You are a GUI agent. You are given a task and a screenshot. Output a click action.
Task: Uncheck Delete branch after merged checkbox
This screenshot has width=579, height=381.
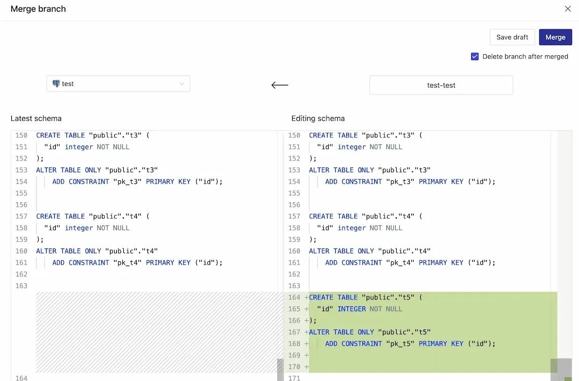(x=474, y=56)
